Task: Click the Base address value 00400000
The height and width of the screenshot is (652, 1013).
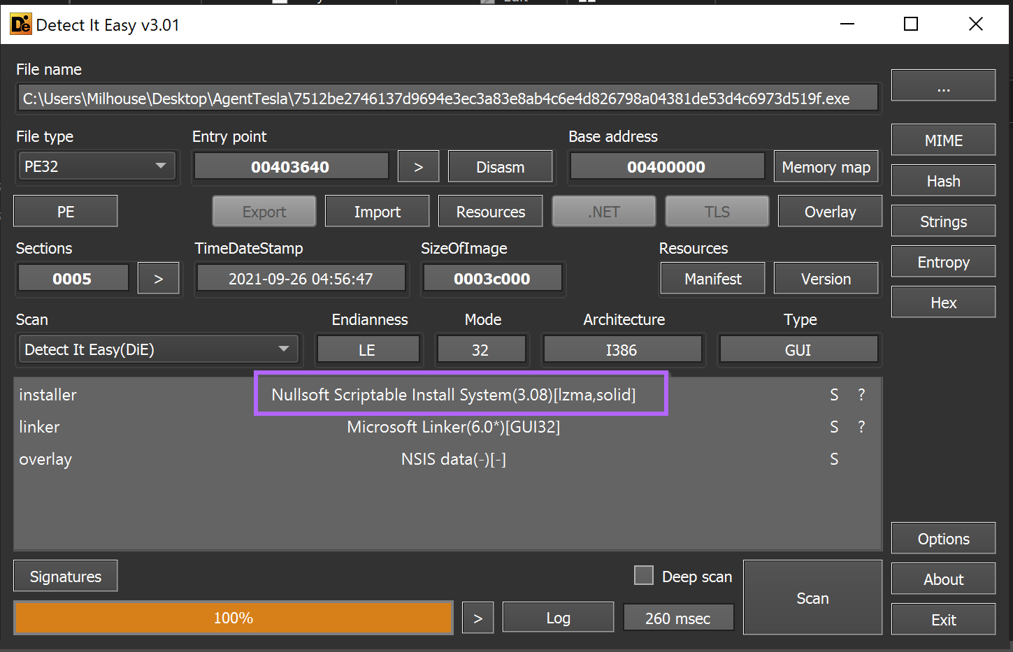Action: [x=666, y=166]
